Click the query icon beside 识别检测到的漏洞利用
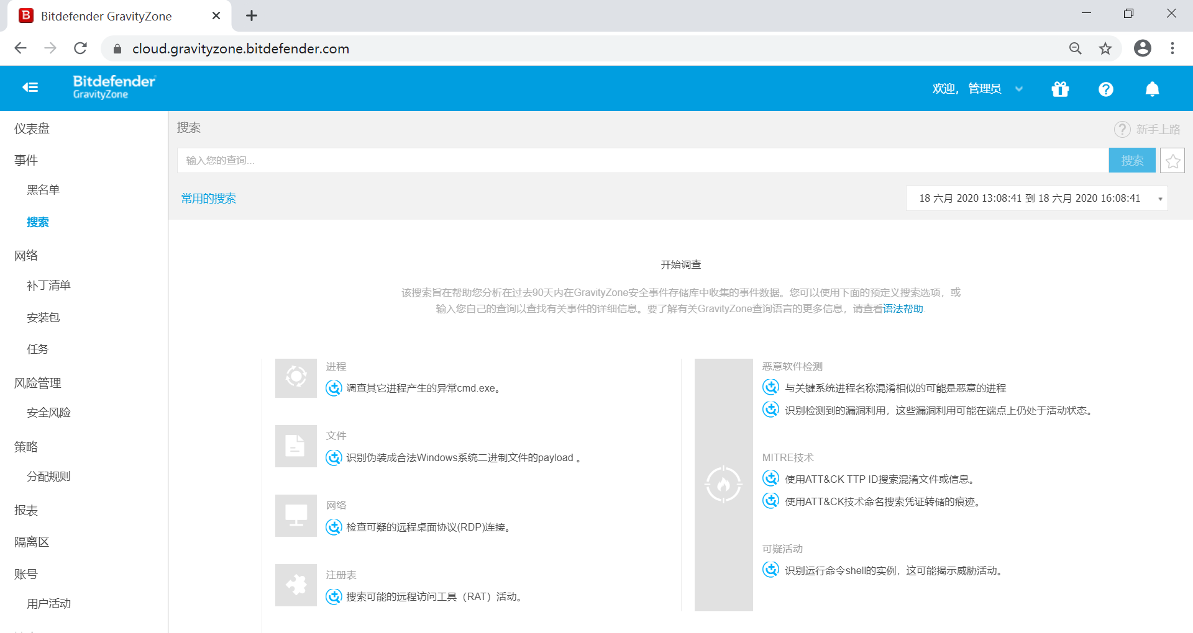The image size is (1193, 633). [x=771, y=410]
